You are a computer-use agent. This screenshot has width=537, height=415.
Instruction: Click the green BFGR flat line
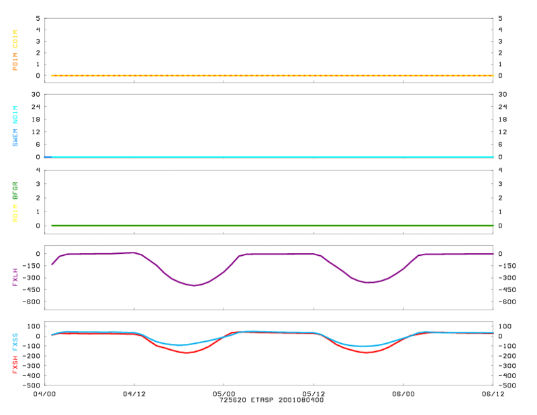[x=273, y=226]
